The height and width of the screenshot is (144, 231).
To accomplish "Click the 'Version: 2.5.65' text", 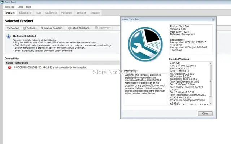I will [x=178, y=29].
